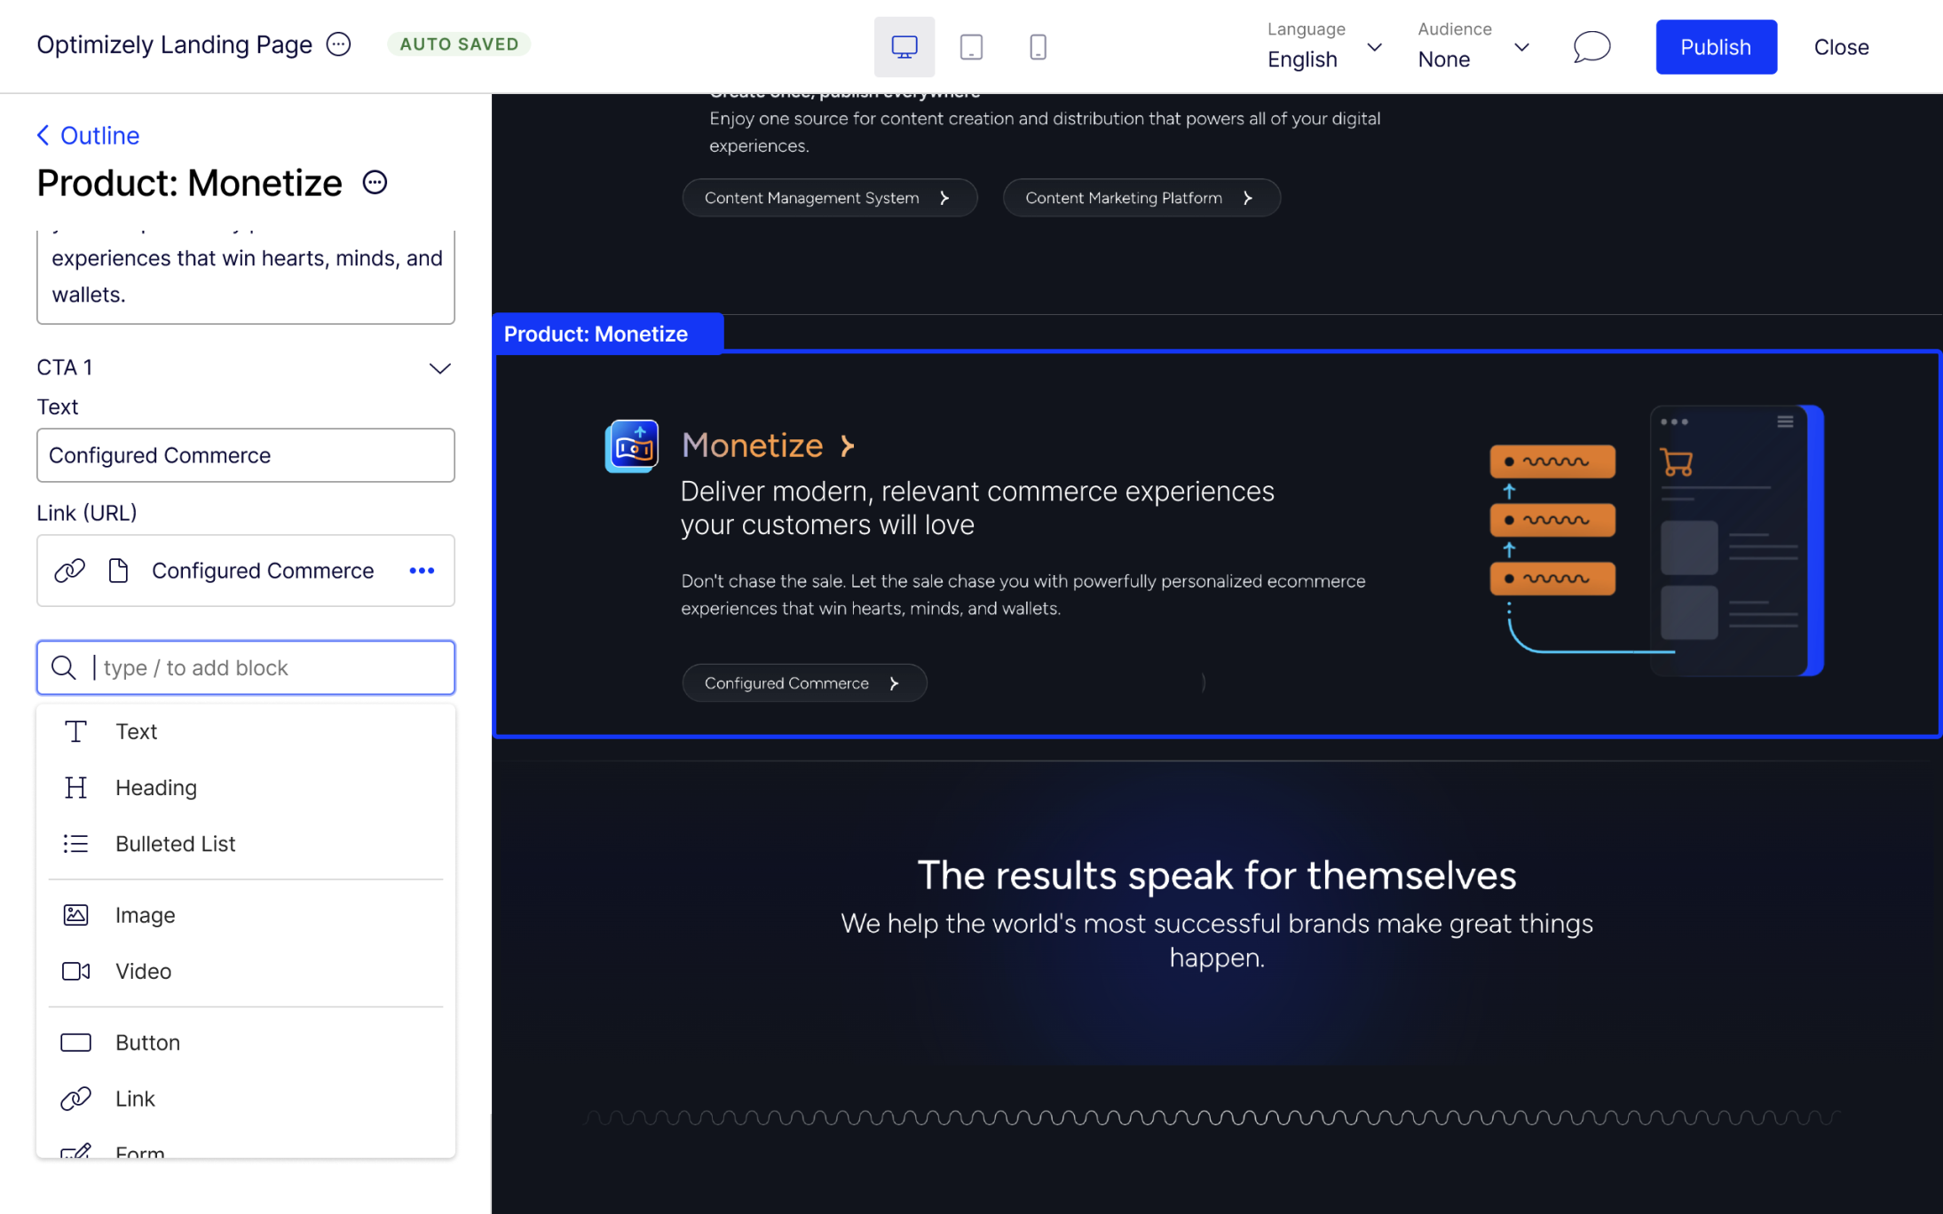1943x1214 pixels.
Task: Open the Language dropdown
Action: pos(1374,49)
